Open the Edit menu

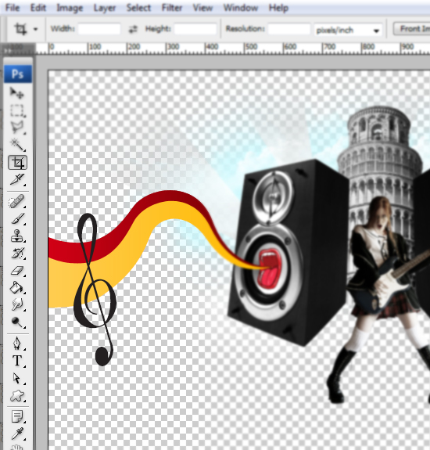[x=38, y=8]
